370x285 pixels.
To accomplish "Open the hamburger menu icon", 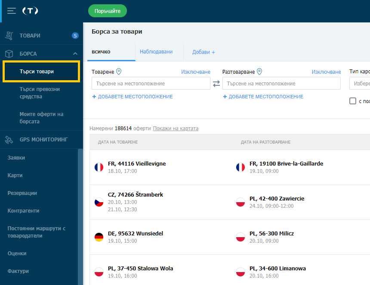I will click(x=11, y=11).
